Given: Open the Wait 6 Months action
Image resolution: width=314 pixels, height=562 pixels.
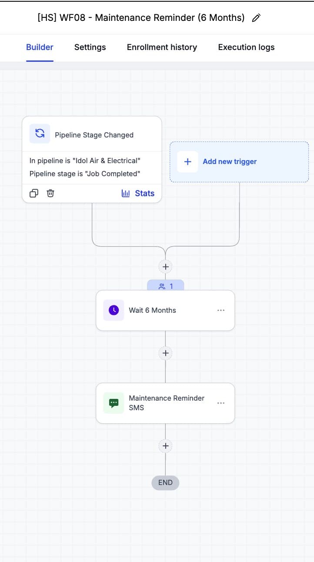Looking at the screenshot, I should point(165,310).
